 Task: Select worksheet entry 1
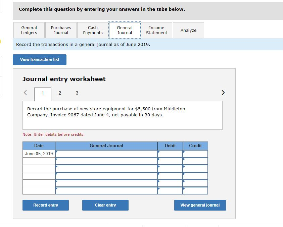[x=42, y=93]
